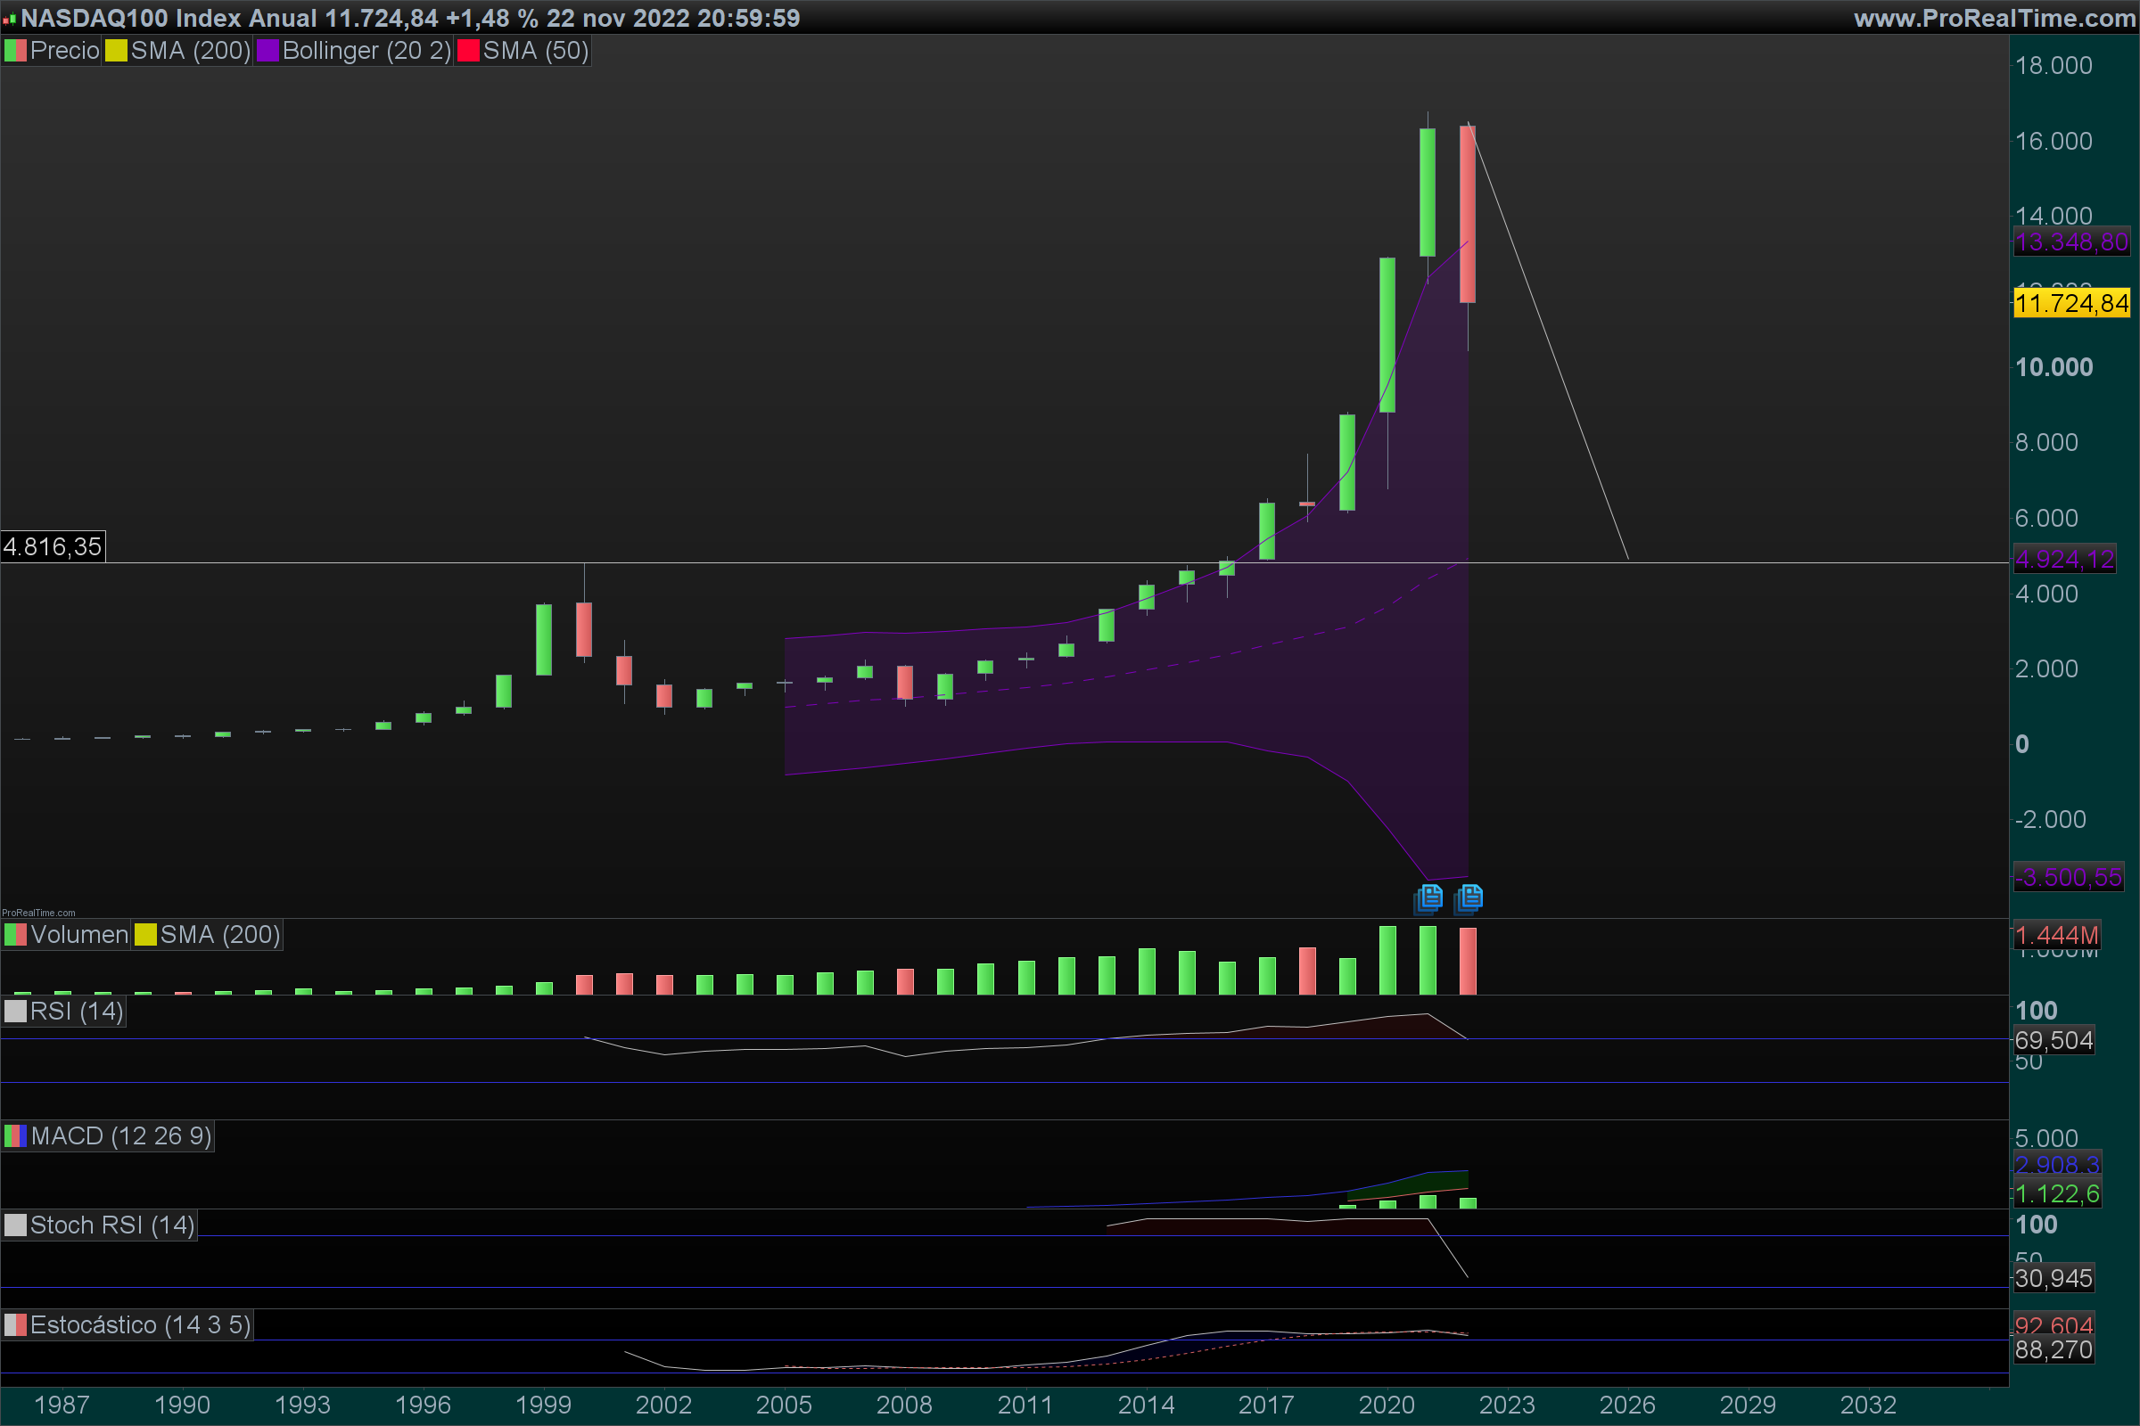Viewport: 2140px width, 1426px height.
Task: Open the right blue news documents icon
Action: coord(1469,898)
